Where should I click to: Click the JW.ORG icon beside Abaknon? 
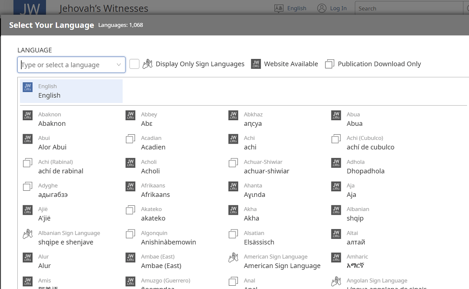click(x=28, y=115)
